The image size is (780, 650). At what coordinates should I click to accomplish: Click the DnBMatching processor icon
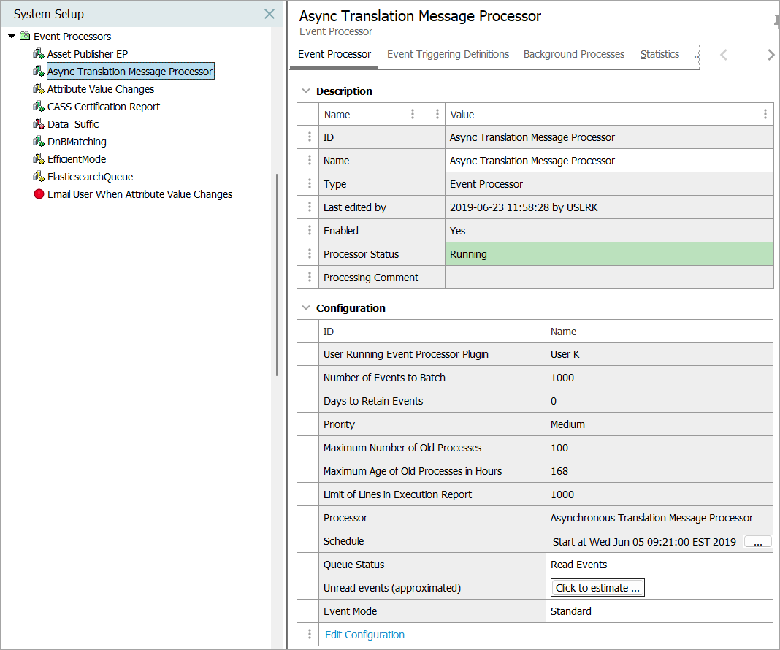tap(39, 142)
